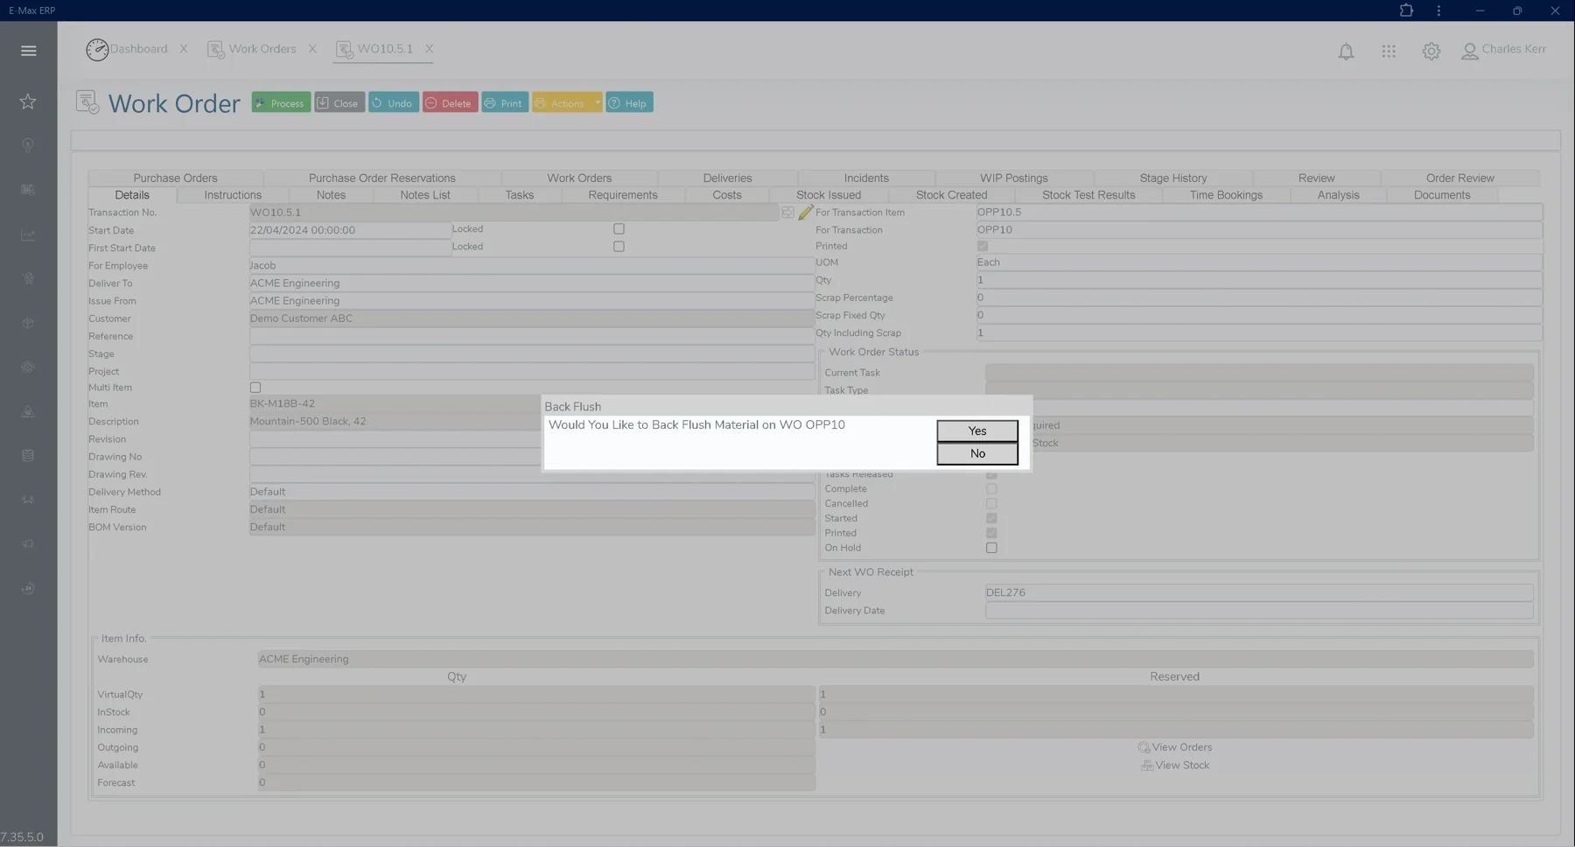Decline Back Flush with No button
The height and width of the screenshot is (847, 1575).
[977, 453]
